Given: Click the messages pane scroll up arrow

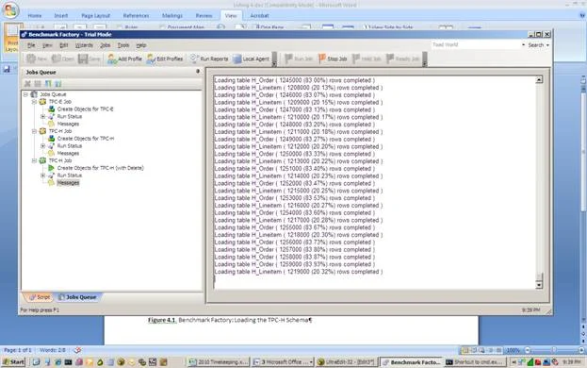Looking at the screenshot, I should 539,80.
